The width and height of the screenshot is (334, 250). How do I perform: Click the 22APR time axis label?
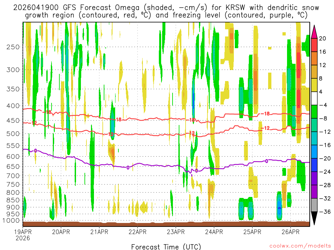point(137,232)
